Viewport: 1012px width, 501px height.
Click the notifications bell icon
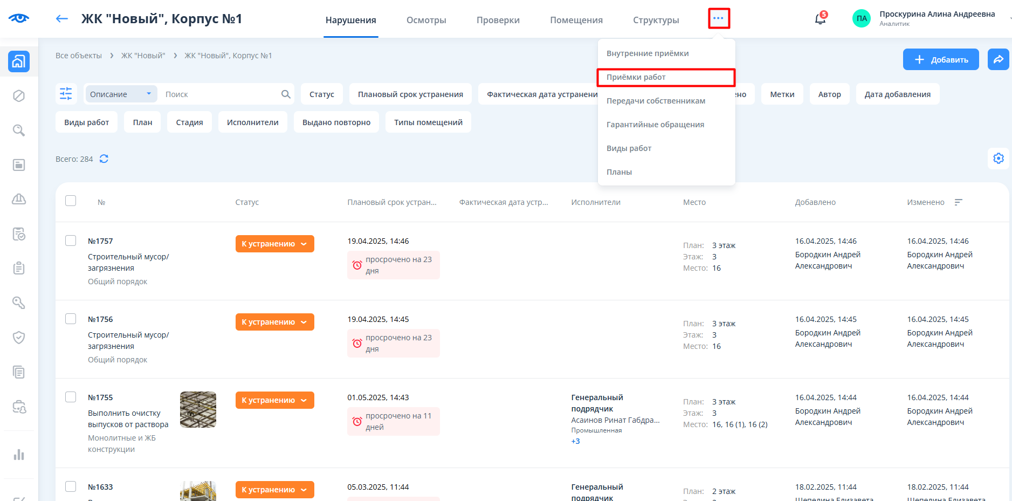click(x=820, y=19)
